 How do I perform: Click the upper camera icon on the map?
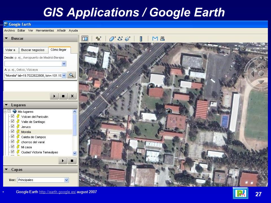151,86
